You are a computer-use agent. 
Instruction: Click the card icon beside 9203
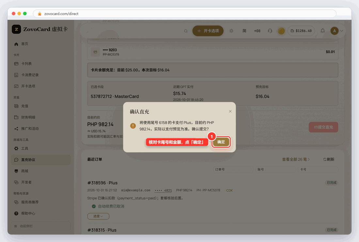(95, 52)
